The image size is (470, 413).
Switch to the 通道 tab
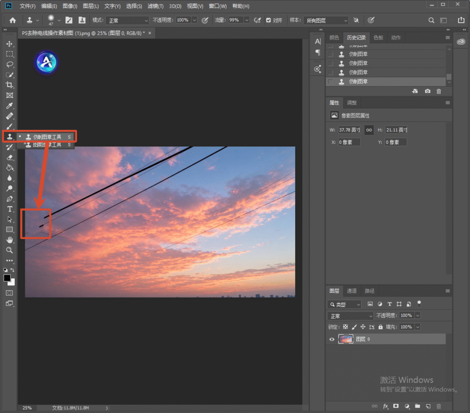[352, 291]
